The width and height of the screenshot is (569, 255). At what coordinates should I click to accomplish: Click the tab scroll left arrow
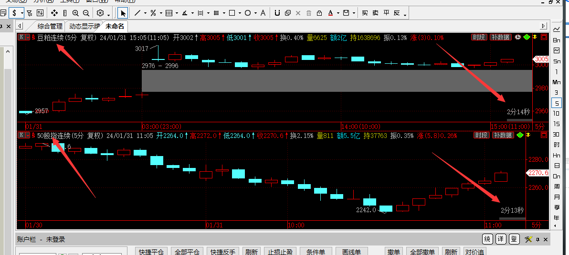tap(20, 26)
